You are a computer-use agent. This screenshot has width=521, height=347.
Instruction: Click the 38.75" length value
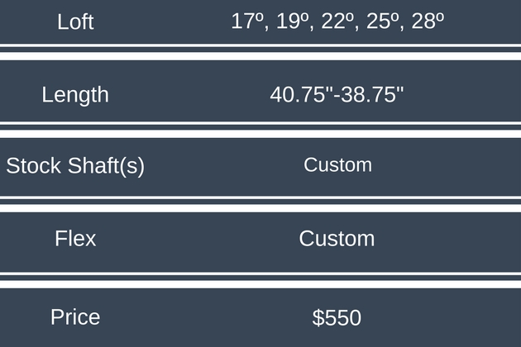[371, 94]
